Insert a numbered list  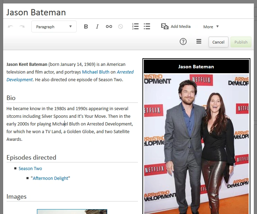pos(135,26)
